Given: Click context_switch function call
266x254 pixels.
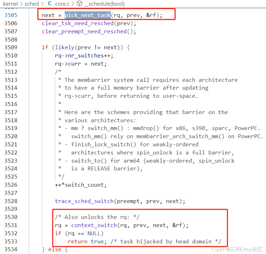Looking at the screenshot, I should point(94,225).
